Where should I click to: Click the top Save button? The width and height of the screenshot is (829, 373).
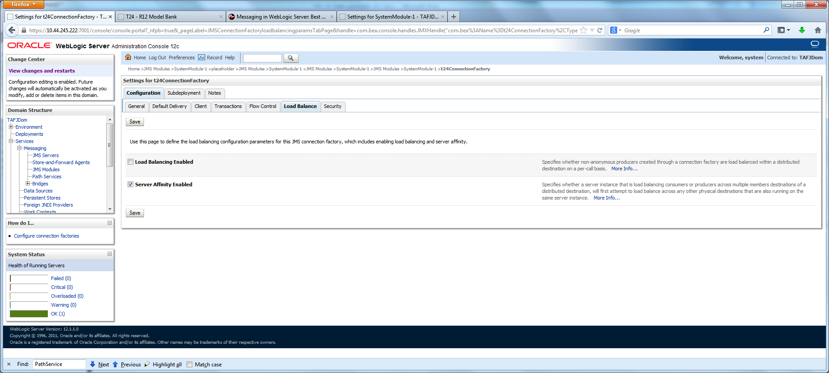135,122
